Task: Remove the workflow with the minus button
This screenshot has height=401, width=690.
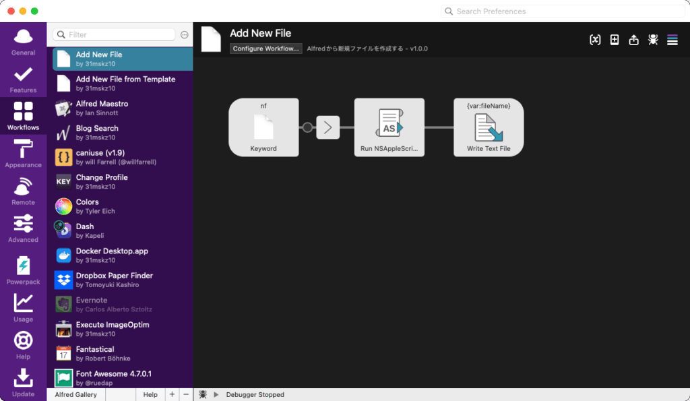Action: [x=186, y=394]
